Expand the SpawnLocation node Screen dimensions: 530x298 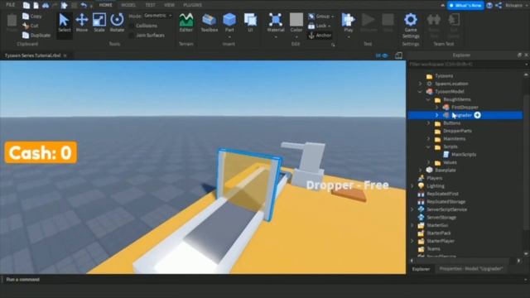pyautogui.click(x=420, y=84)
